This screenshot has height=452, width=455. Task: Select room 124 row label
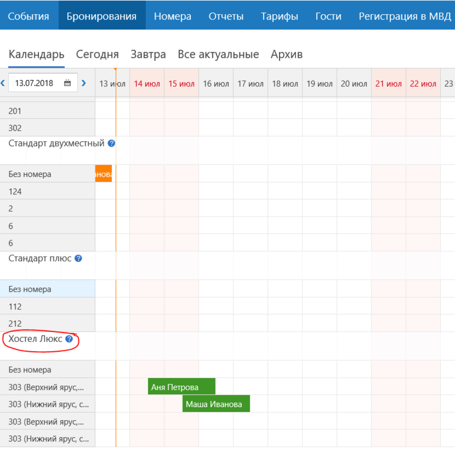tap(47, 191)
